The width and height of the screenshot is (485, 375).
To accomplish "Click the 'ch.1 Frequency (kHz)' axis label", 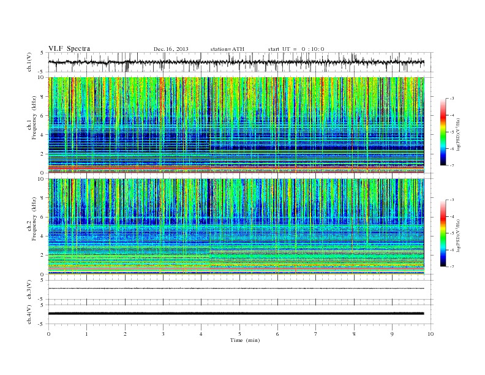I will coord(32,118).
